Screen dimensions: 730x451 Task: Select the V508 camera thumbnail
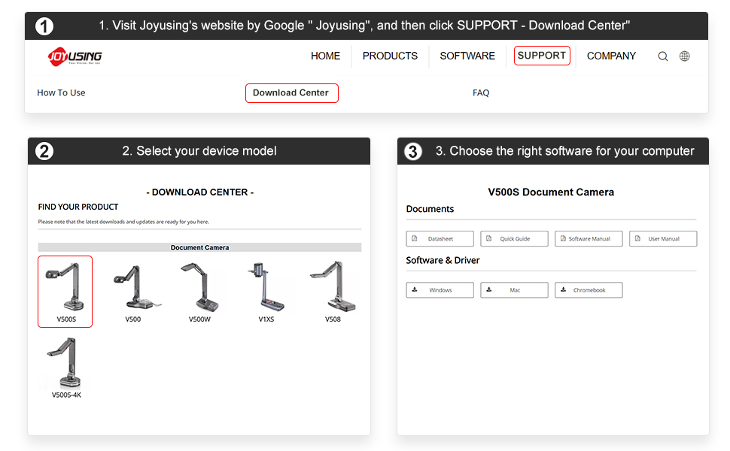click(333, 289)
